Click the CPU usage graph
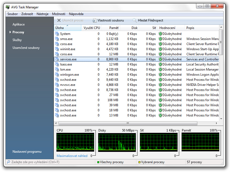Viewport: 230px width, 172px height. [75, 142]
